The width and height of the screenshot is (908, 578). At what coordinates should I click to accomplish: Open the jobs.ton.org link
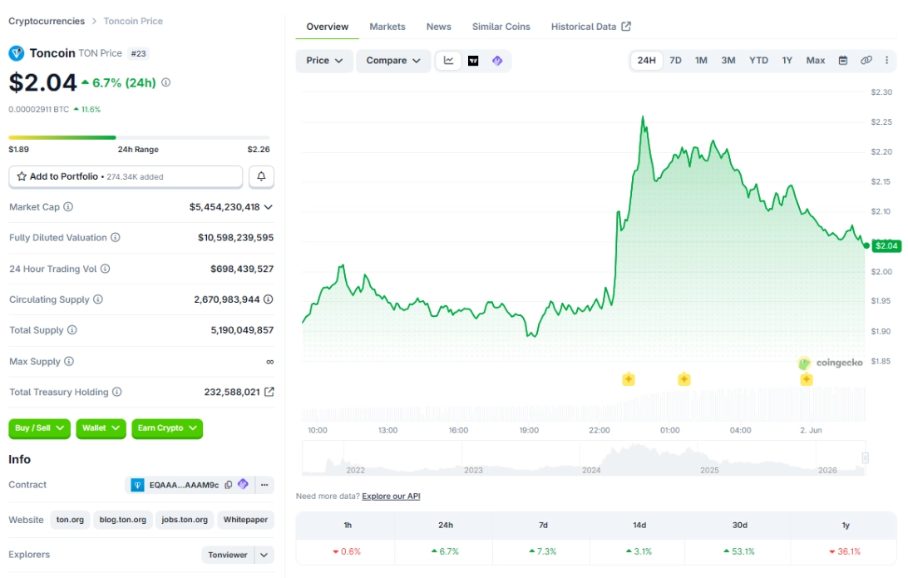pos(185,520)
